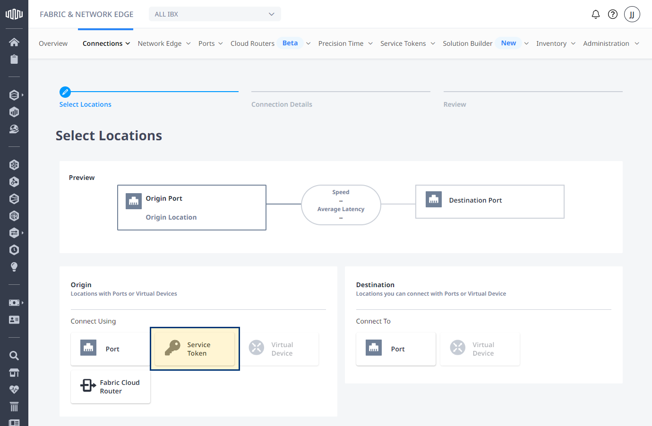Open the heartbeat health sidebar icon
Screen dimensions: 652x426
(14, 390)
